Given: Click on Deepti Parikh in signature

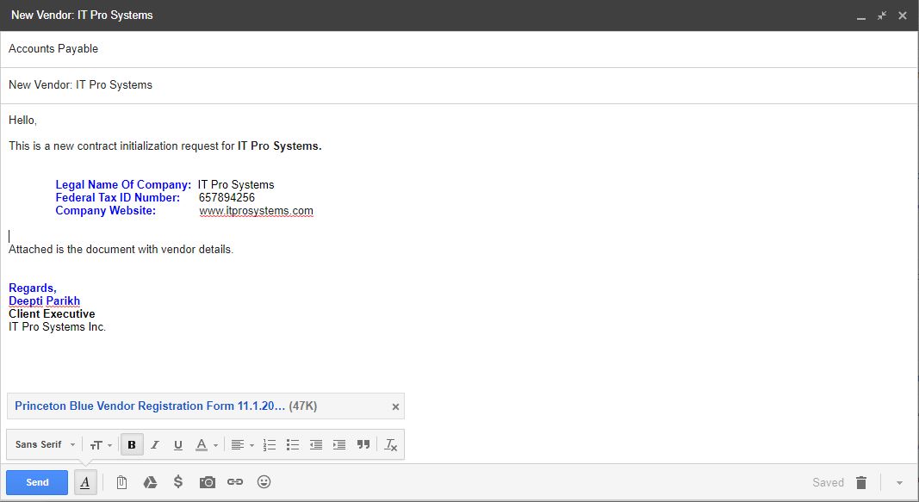Looking at the screenshot, I should pyautogui.click(x=45, y=301).
